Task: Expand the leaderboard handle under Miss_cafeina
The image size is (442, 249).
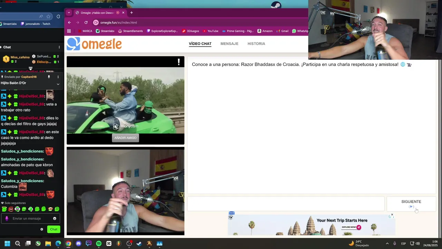Action: (30, 68)
